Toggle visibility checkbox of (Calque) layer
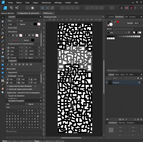Screen dimensions: 143x142 pyautogui.click(x=139, y=82)
